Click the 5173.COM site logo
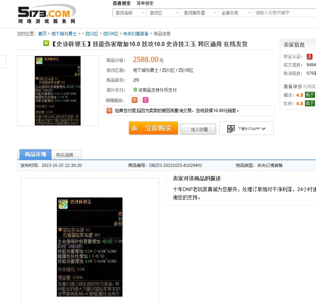The width and height of the screenshot is (316, 303). click(x=47, y=14)
